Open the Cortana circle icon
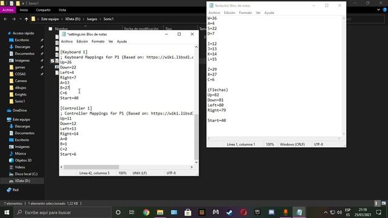 118,213
